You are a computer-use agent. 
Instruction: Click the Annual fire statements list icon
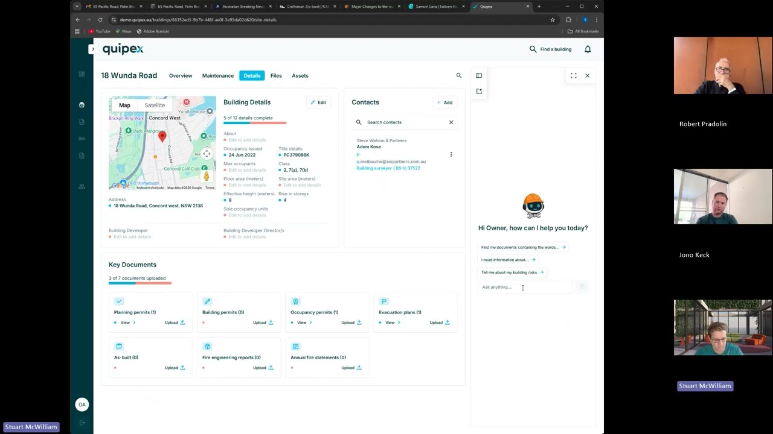(x=295, y=347)
